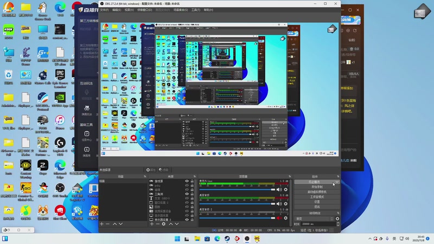Adjust the 麦克风/Aux volume slider

tap(237, 189)
